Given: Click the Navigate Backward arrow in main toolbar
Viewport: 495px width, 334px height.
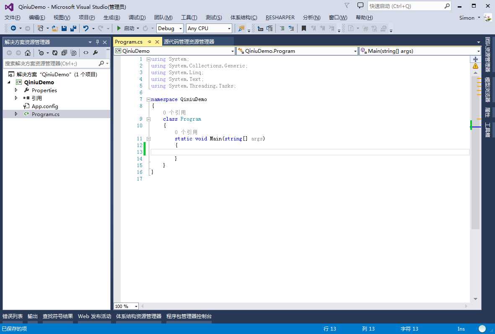Looking at the screenshot, I should [13, 28].
